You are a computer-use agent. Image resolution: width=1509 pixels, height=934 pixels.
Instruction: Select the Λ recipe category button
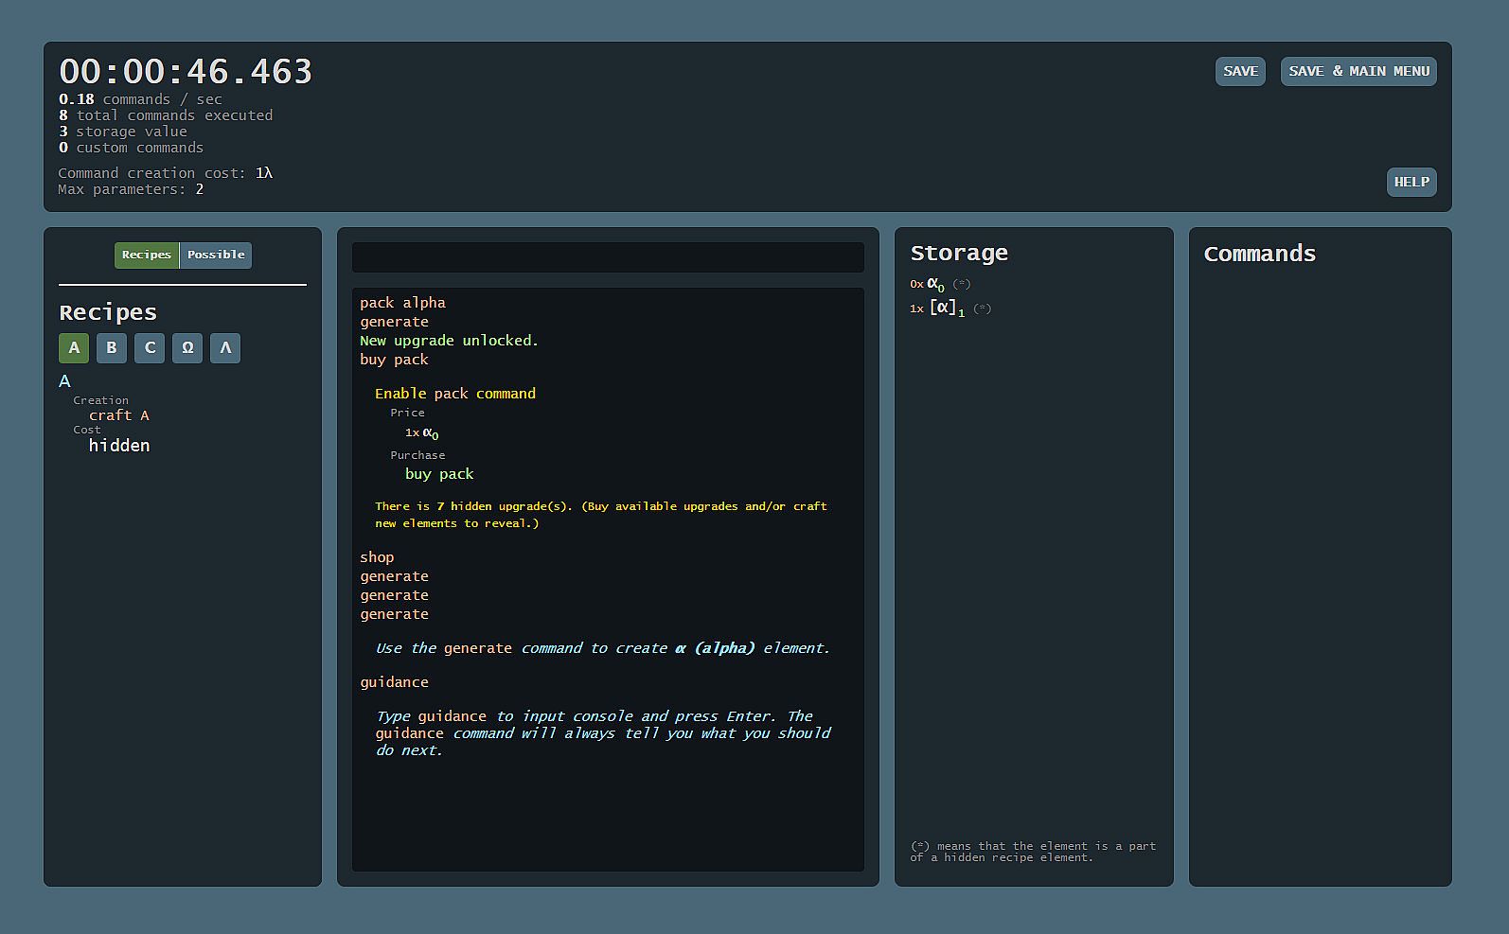click(225, 347)
